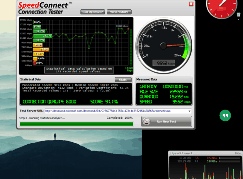
Task: Click the Total Recorded Values: 173 text
Action: tap(45, 91)
